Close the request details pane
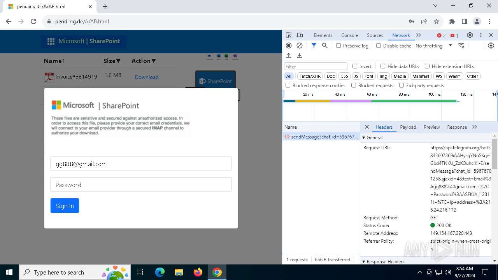498x280 pixels. [366, 127]
